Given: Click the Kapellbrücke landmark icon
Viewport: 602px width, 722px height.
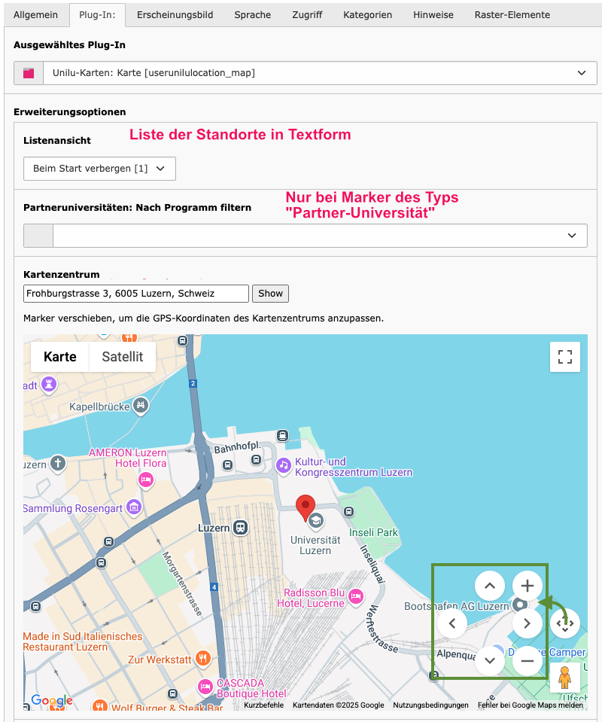Looking at the screenshot, I should pyautogui.click(x=141, y=406).
